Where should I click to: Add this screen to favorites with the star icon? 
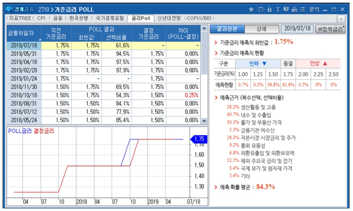pyautogui.click(x=251, y=9)
